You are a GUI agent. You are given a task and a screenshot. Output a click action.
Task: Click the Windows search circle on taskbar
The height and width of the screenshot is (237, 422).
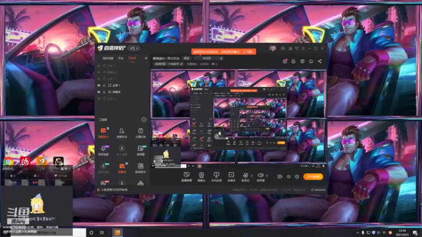[x=91, y=233]
